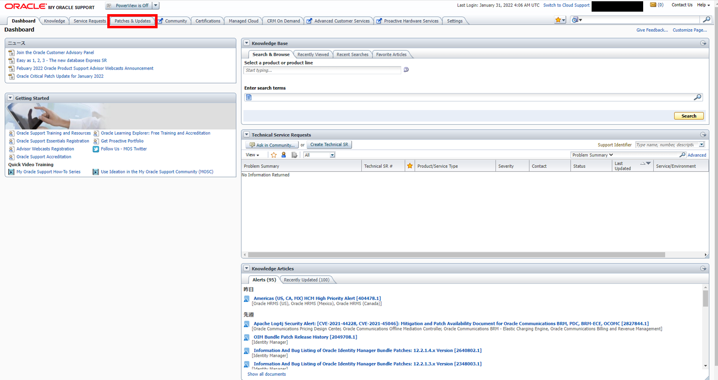Open the MOS Twitter icon
The image size is (718, 380).
tap(96, 149)
